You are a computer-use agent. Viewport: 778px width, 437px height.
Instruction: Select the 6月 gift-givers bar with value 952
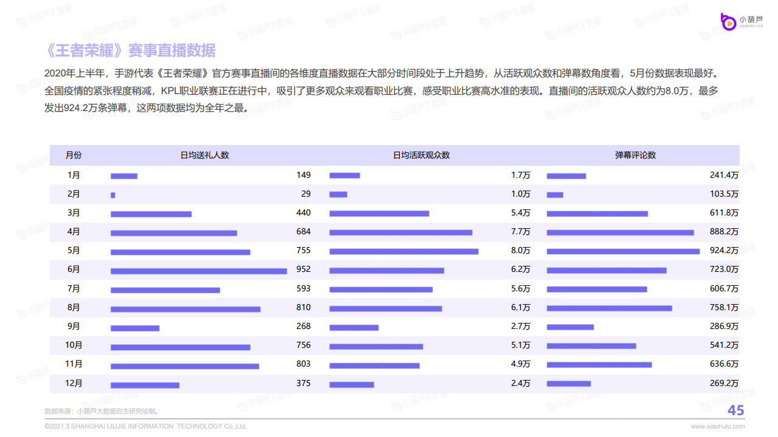(198, 271)
